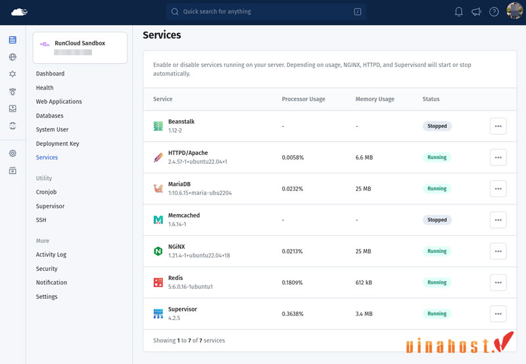This screenshot has width=526, height=364.
Task: Open the globe icon in left rail
Action: tap(12, 57)
